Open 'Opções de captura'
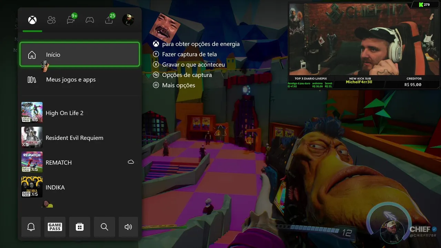 click(187, 75)
